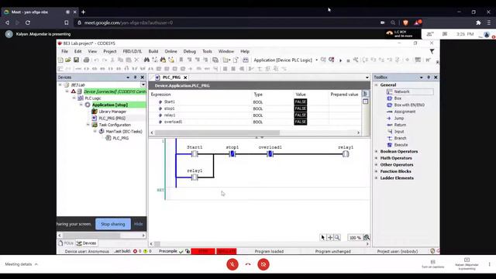Image resolution: width=496 pixels, height=279 pixels.
Task: Select the magnifier zoom tool in editor
Action: tap(337, 237)
